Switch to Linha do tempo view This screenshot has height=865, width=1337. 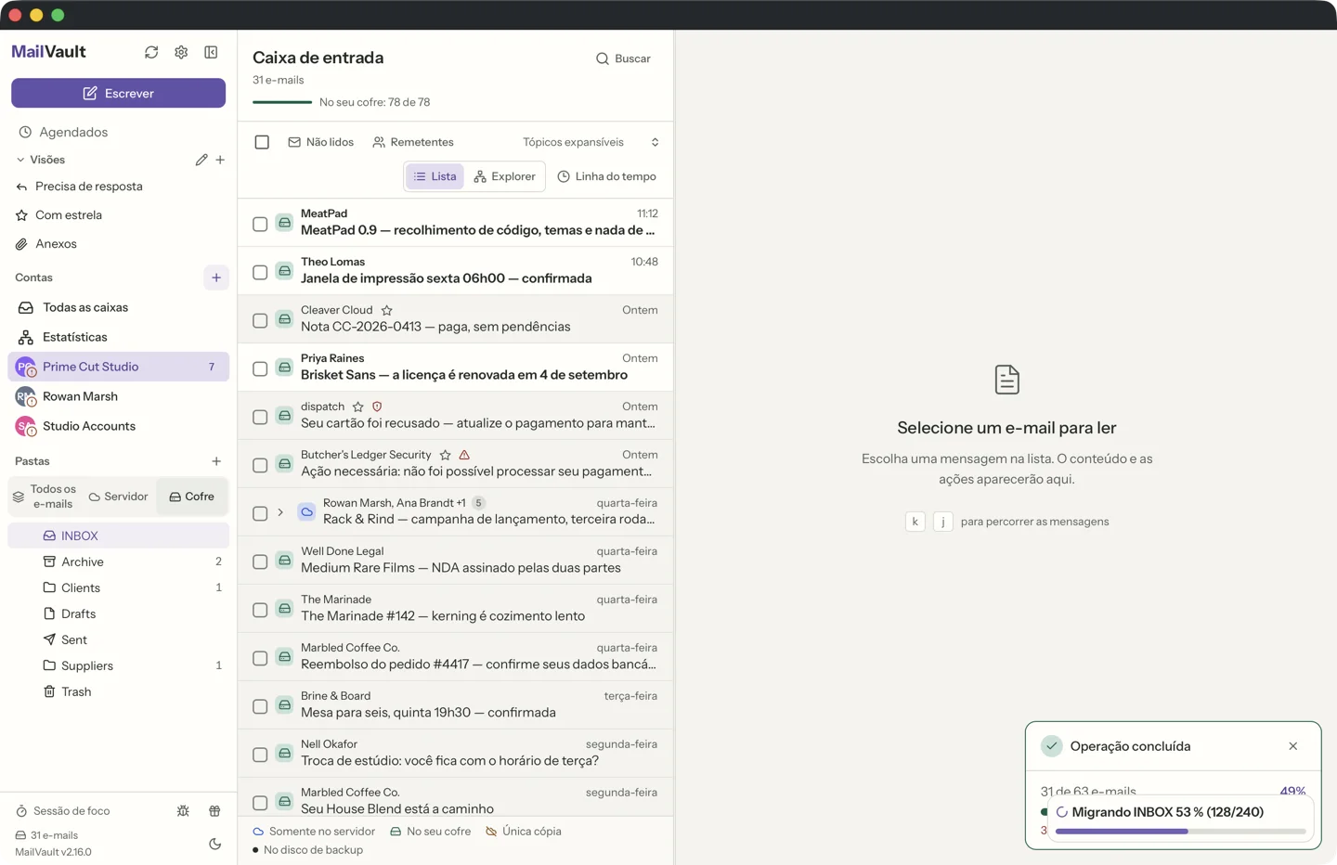(606, 176)
